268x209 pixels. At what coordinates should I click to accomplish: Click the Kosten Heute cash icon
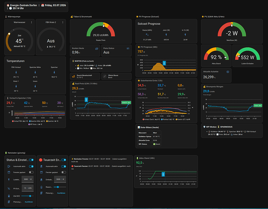pos(97,48)
